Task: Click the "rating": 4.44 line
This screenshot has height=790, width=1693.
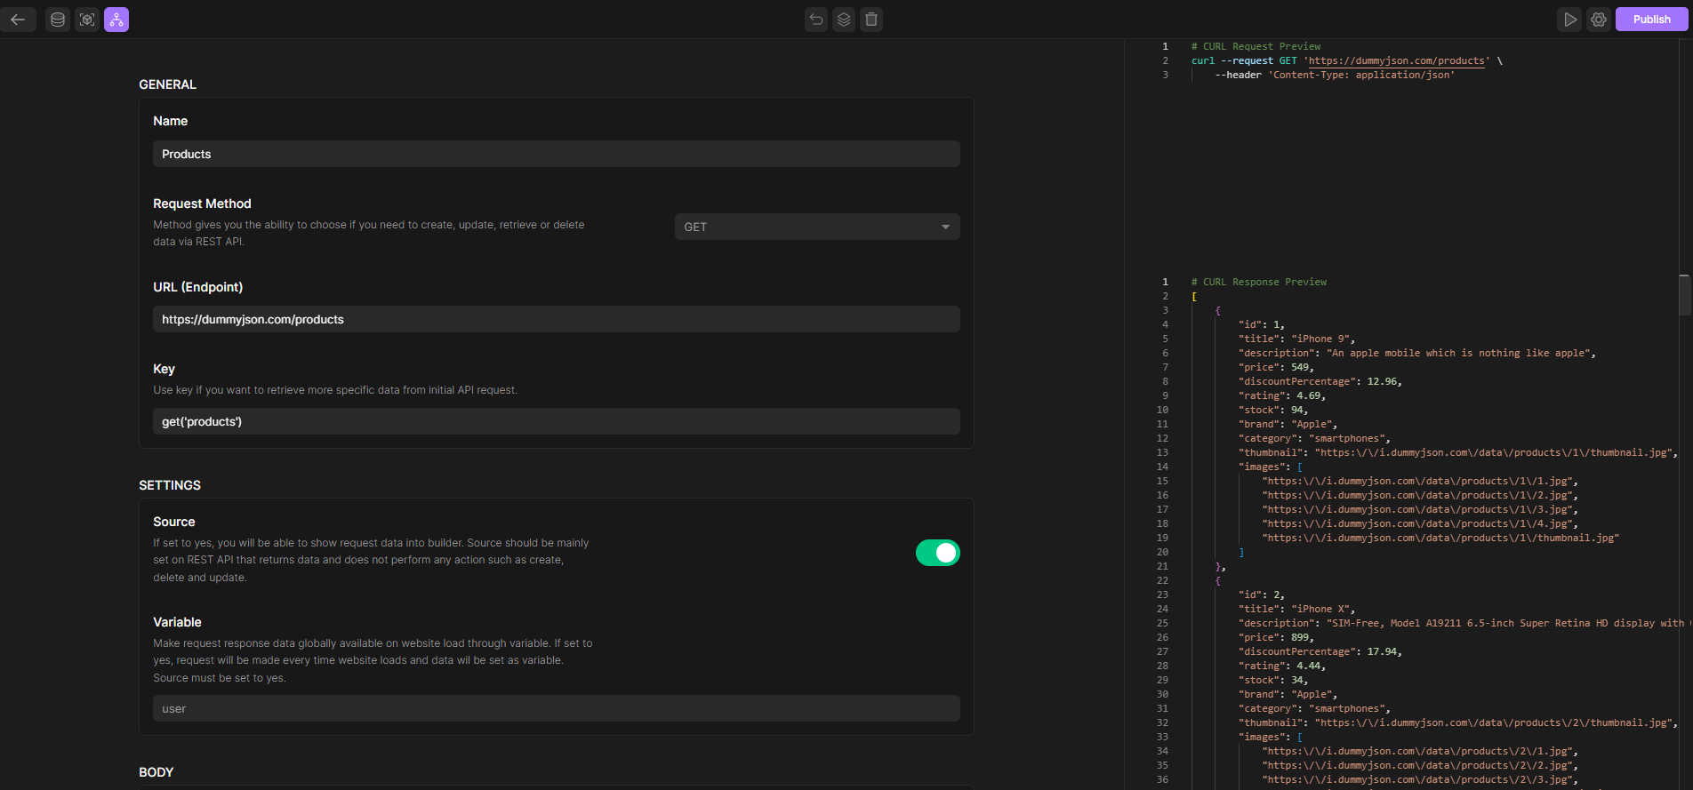Action: click(1282, 666)
